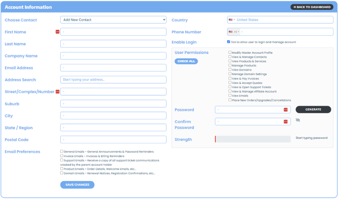Tick Invoice Emails preference
The image size is (339, 199).
coord(62,156)
